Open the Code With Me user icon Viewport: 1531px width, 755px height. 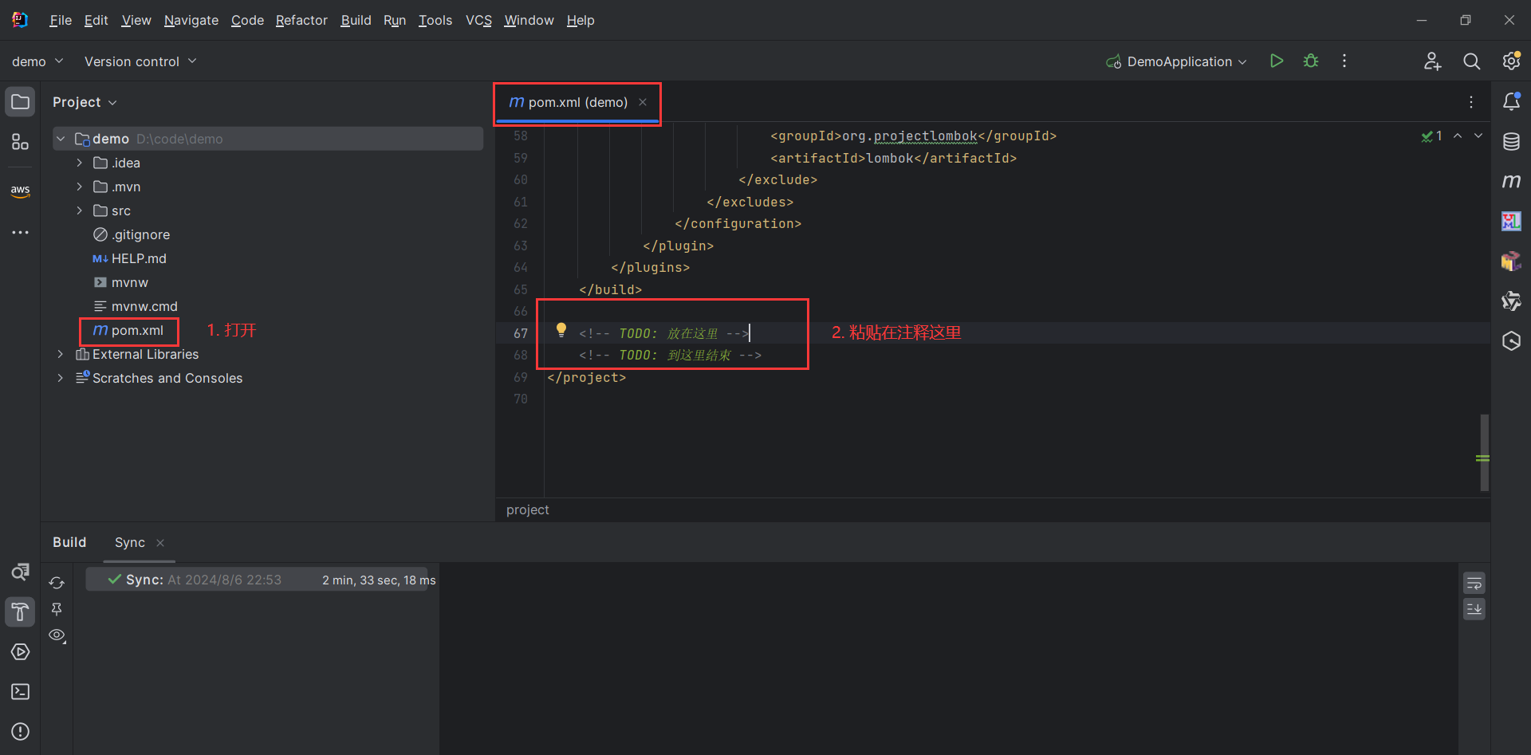(1433, 61)
